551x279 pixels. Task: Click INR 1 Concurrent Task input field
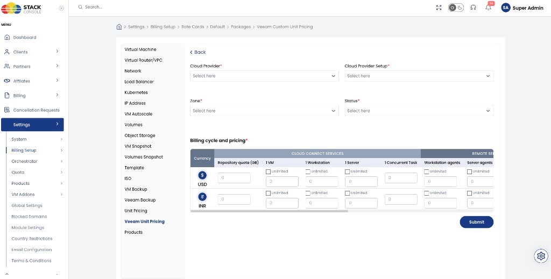401,199
